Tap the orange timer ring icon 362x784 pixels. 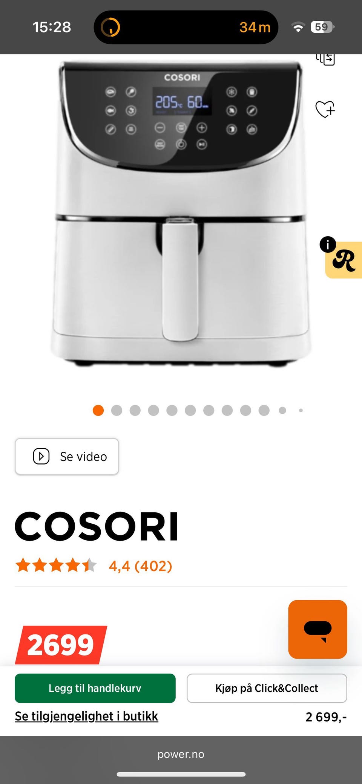pos(110,27)
